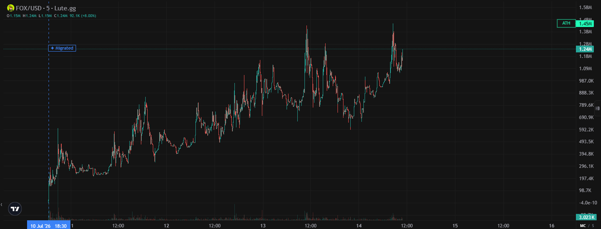Click the 1.58M price axis label
Screen dimensions: 601x229
(x=585, y=7)
